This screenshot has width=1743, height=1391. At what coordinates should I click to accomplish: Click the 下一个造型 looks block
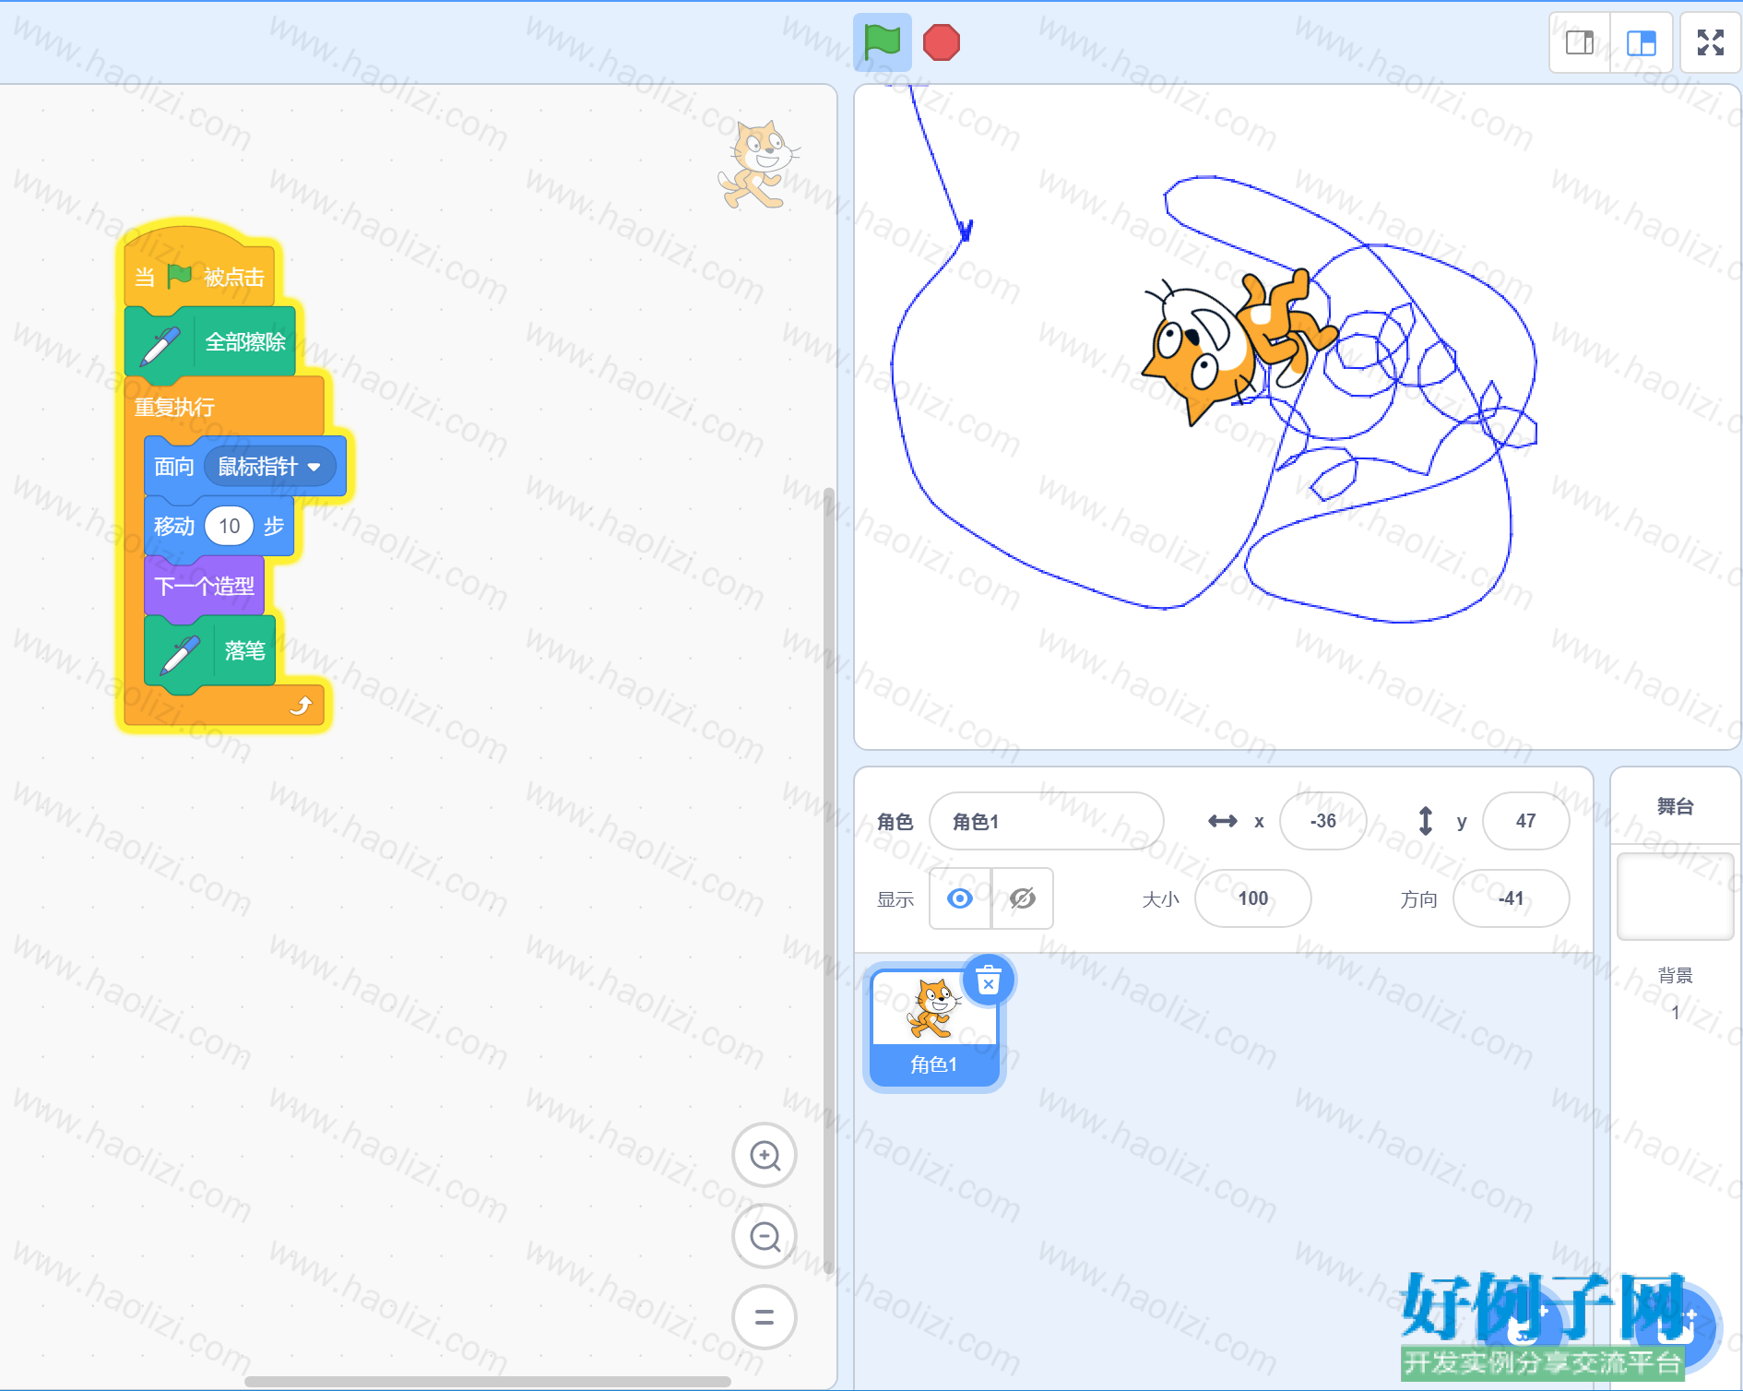coord(204,586)
